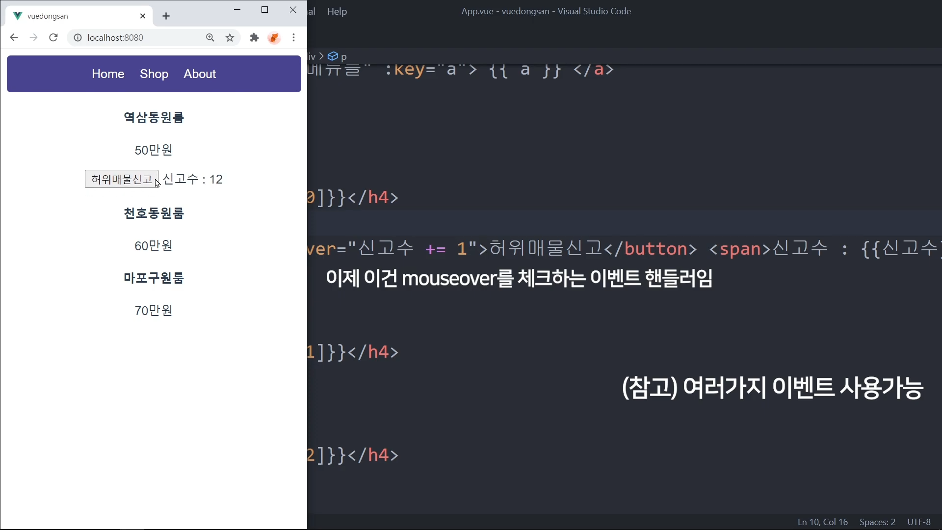Bookmark this page with the star icon
This screenshot has width=942, height=530.
pyautogui.click(x=230, y=38)
